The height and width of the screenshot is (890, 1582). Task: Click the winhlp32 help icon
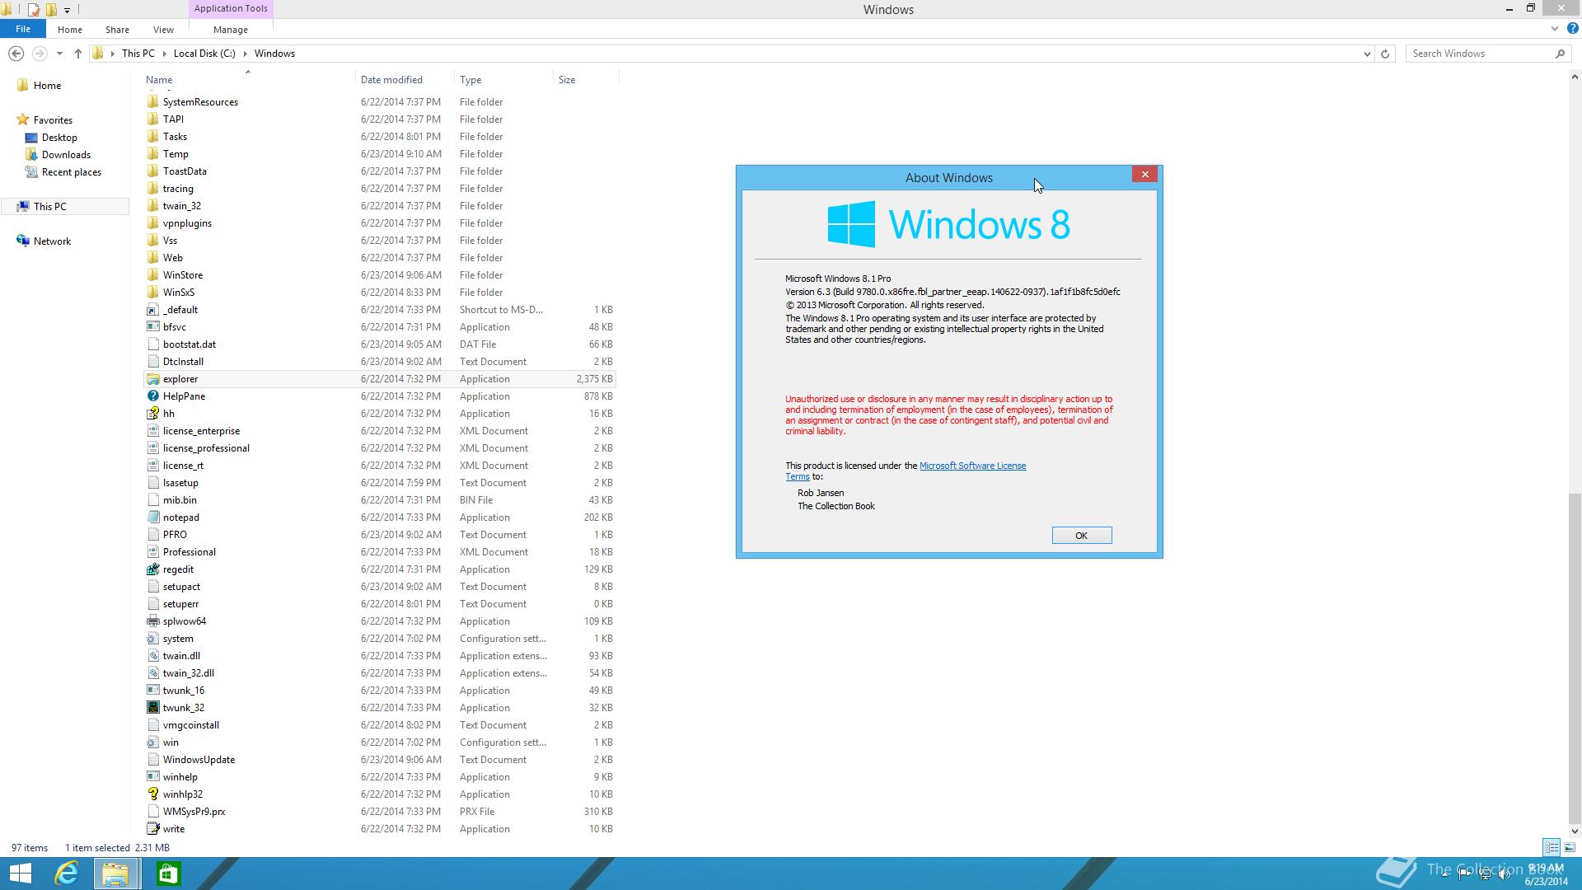pyautogui.click(x=152, y=794)
